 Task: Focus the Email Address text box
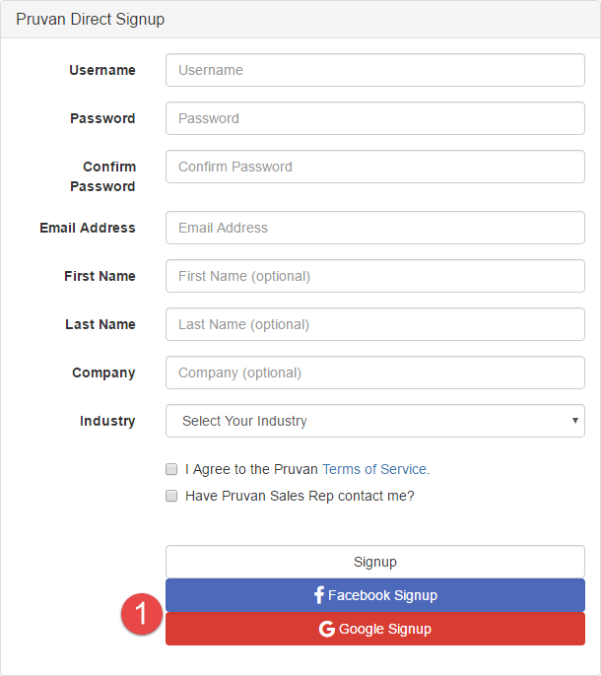pos(374,228)
